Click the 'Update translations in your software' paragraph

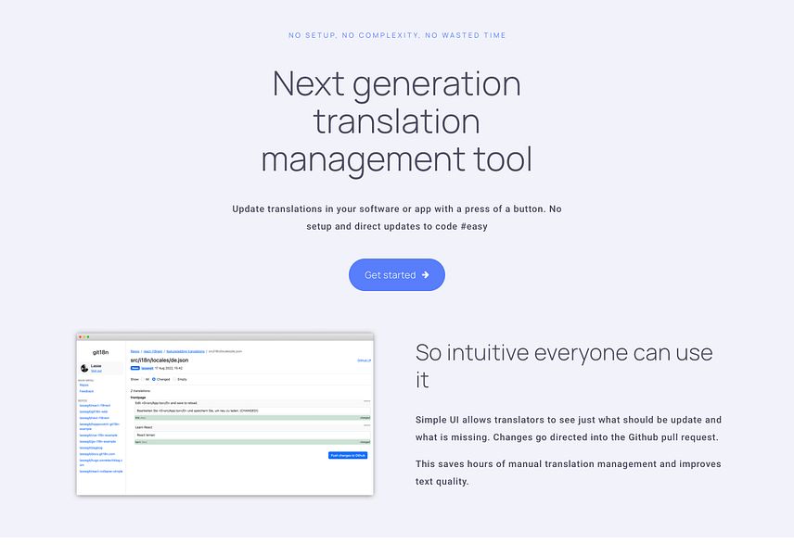pyautogui.click(x=397, y=218)
